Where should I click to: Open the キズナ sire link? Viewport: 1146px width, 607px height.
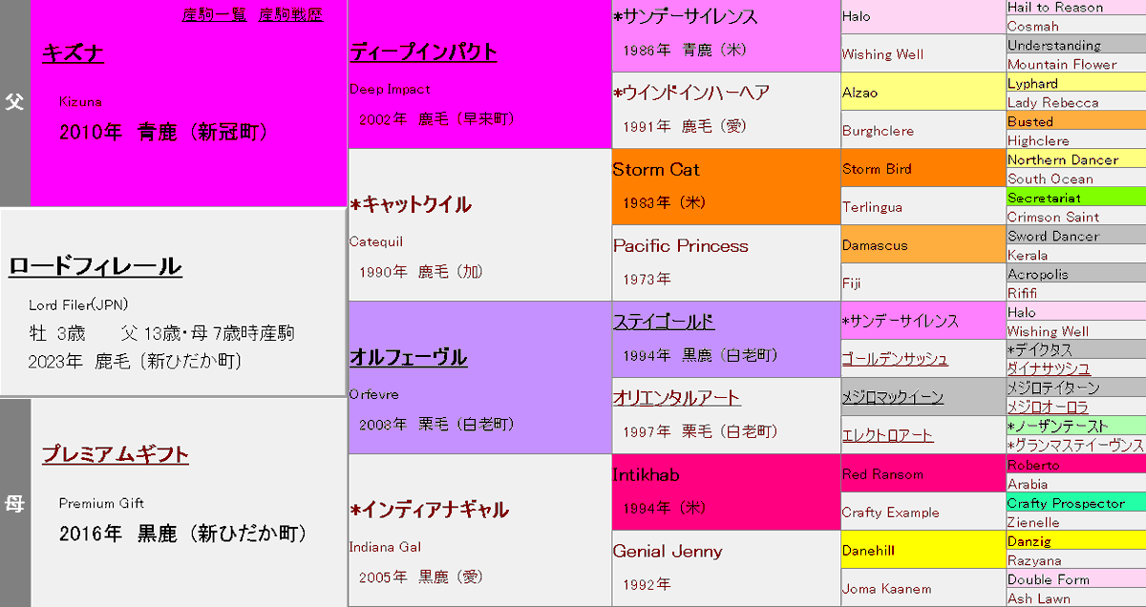(73, 53)
